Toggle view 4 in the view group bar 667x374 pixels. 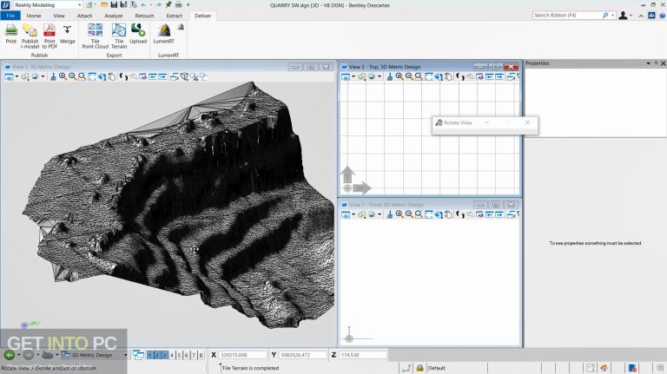[172, 355]
